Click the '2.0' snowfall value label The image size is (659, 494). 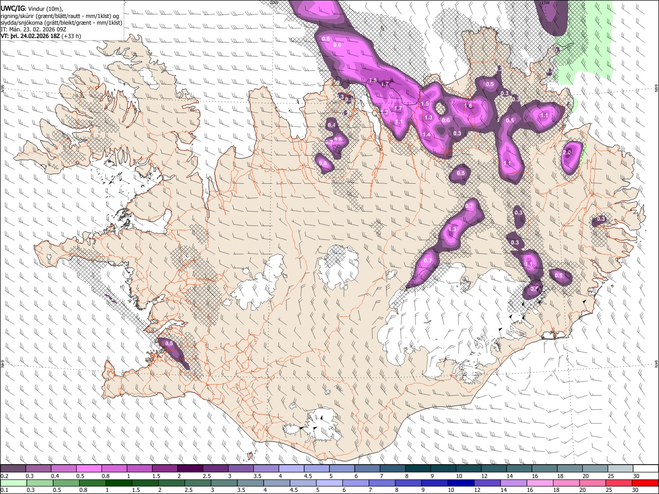point(567,153)
